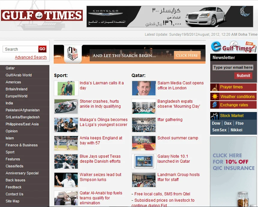Go to Contact Us page
This screenshot has height=207, width=258.
tap(14, 194)
